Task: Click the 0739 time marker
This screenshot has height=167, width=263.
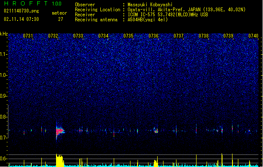Action: (228, 36)
